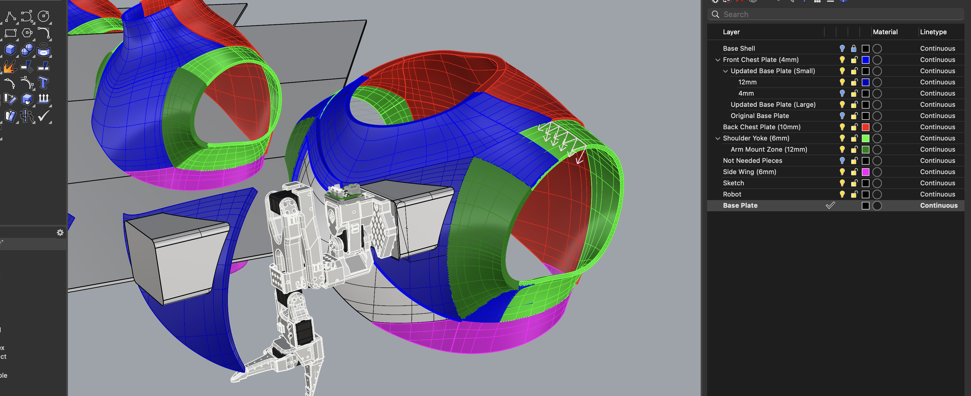Image resolution: width=971 pixels, height=396 pixels.
Task: Click the Boolean union spheres icon
Action: 27,49
